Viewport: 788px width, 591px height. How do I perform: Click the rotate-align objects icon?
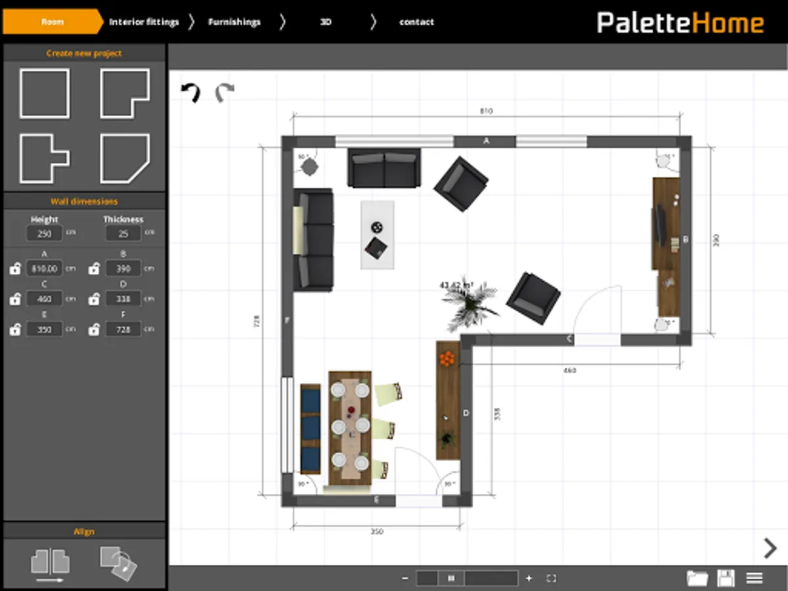click(x=118, y=563)
